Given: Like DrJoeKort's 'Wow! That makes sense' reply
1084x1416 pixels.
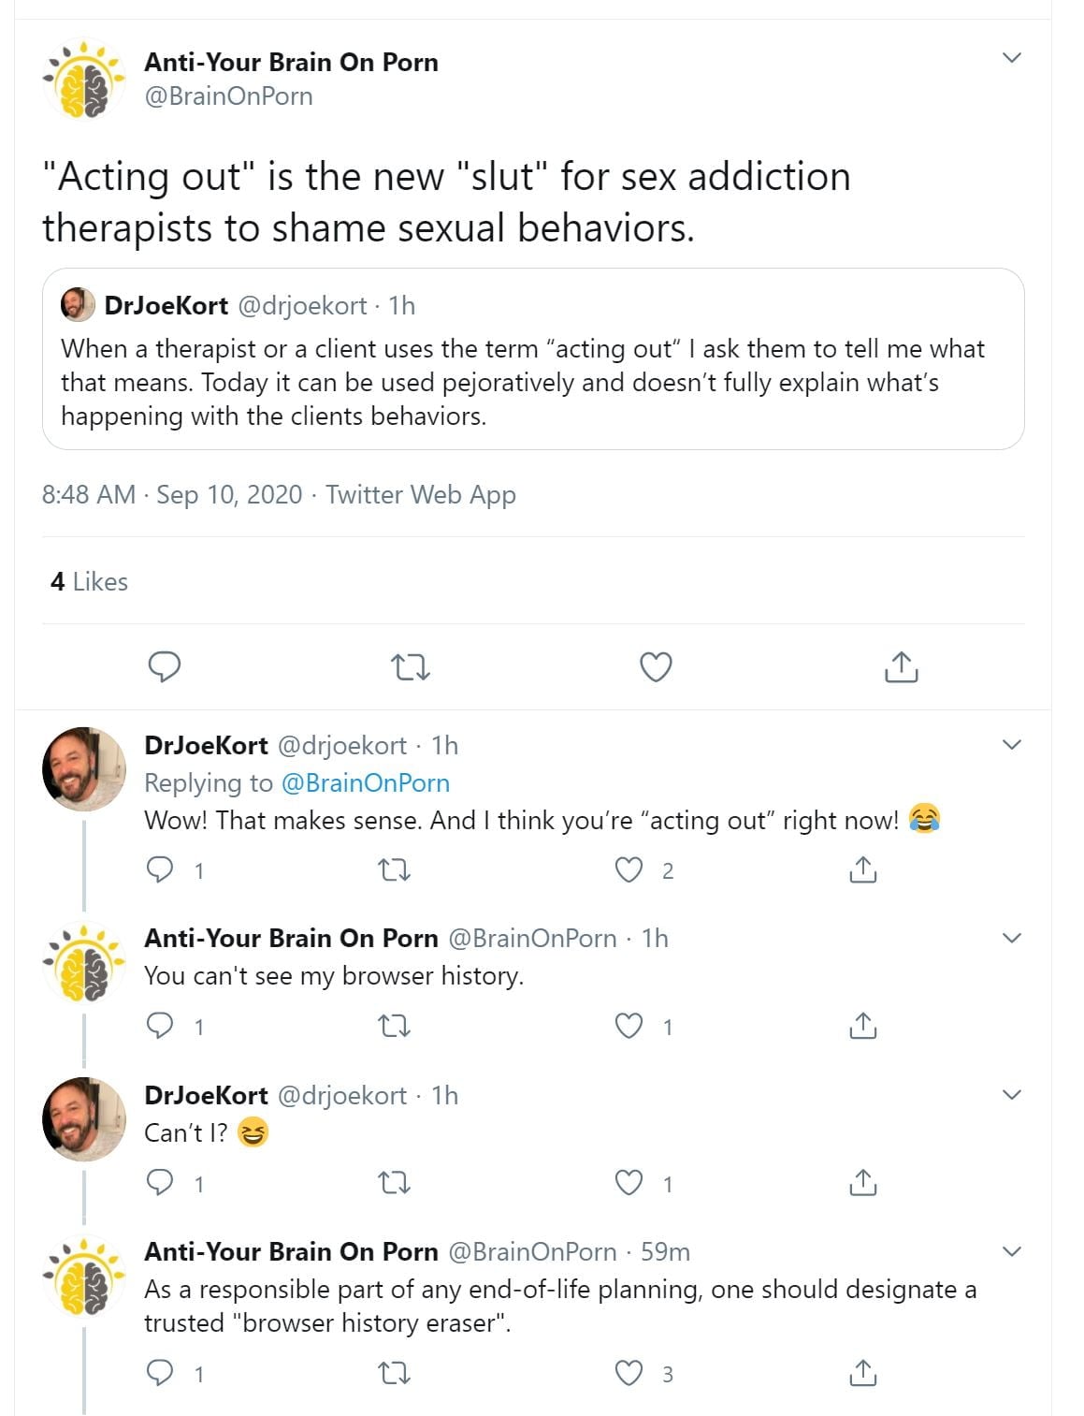Looking at the screenshot, I should (629, 870).
